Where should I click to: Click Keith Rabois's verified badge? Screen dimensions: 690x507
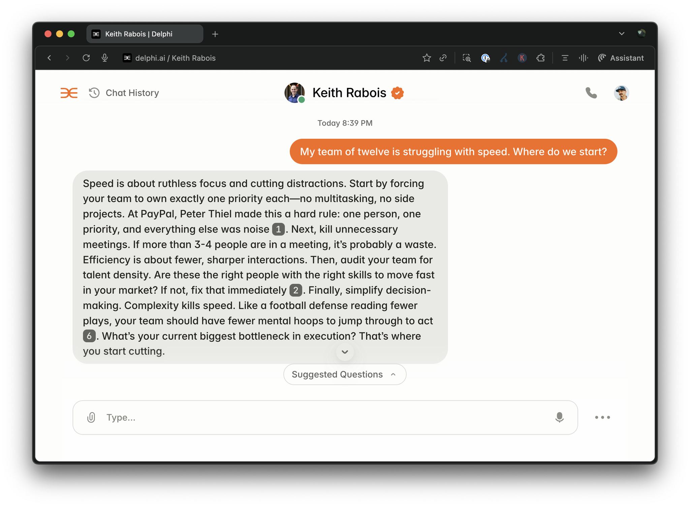click(x=397, y=93)
